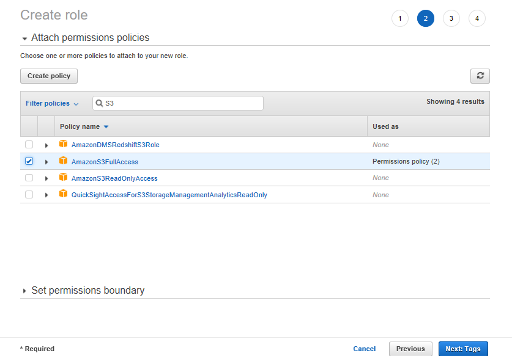Jump to step 4 indicator
Image resolution: width=512 pixels, height=356 pixels.
(x=477, y=18)
